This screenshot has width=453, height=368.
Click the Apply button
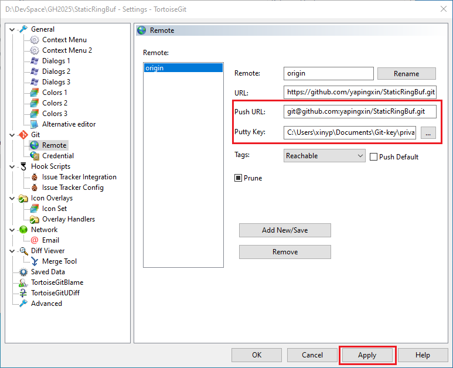367,355
